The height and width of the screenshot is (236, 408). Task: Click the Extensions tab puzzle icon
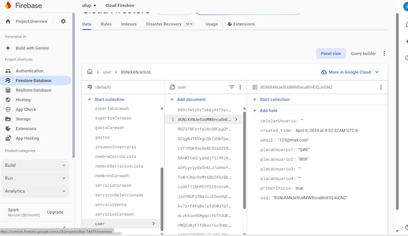click(x=230, y=24)
